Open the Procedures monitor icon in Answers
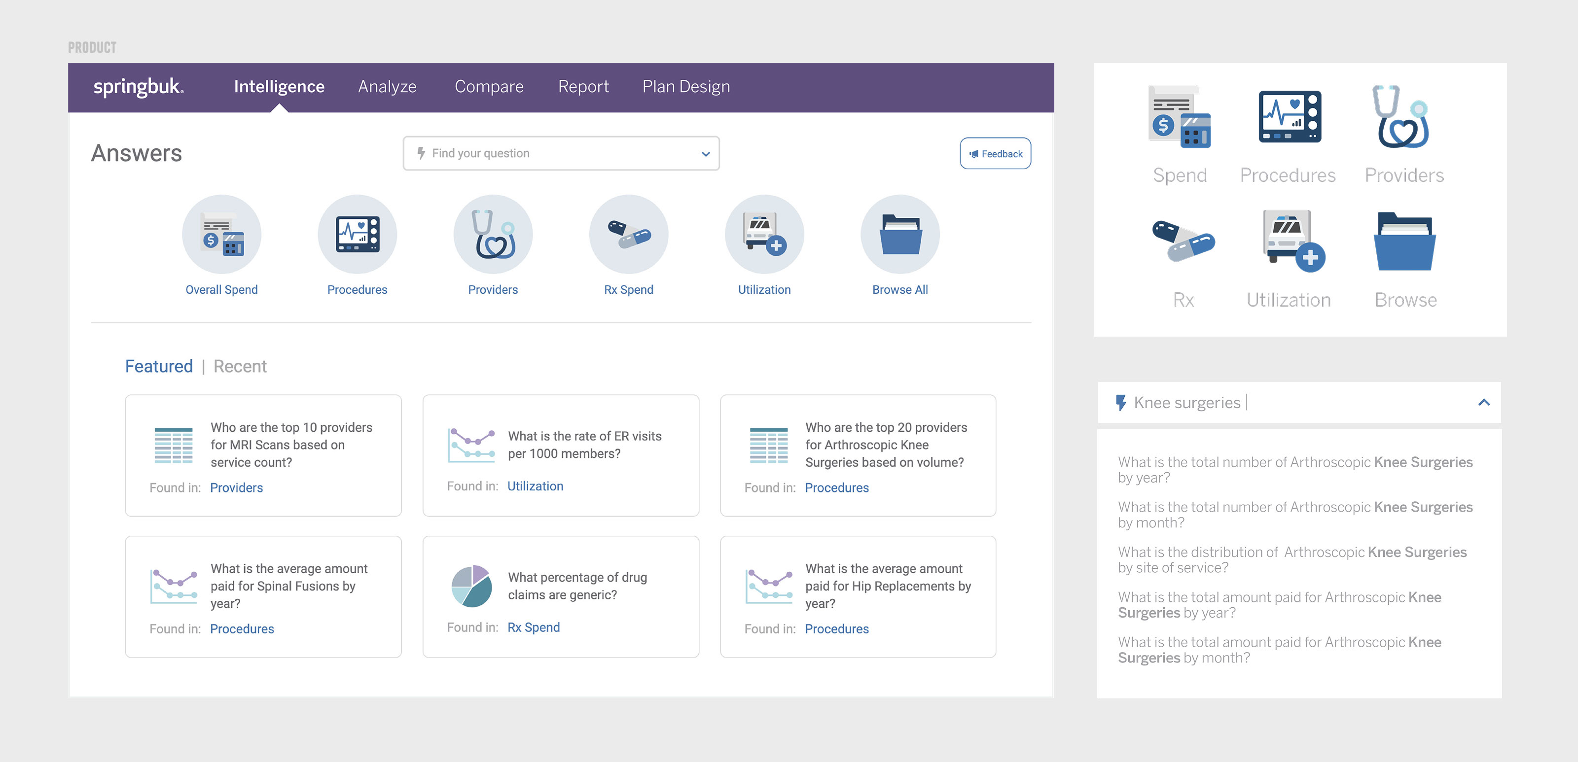The height and width of the screenshot is (762, 1578). point(357,235)
